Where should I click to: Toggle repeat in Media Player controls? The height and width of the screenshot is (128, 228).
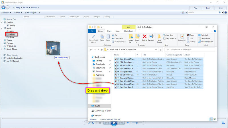point(93,123)
